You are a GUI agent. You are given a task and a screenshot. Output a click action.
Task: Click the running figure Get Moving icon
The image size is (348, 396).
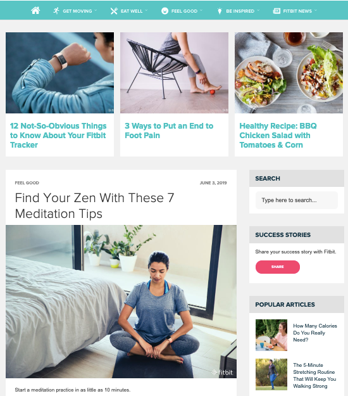coord(56,11)
